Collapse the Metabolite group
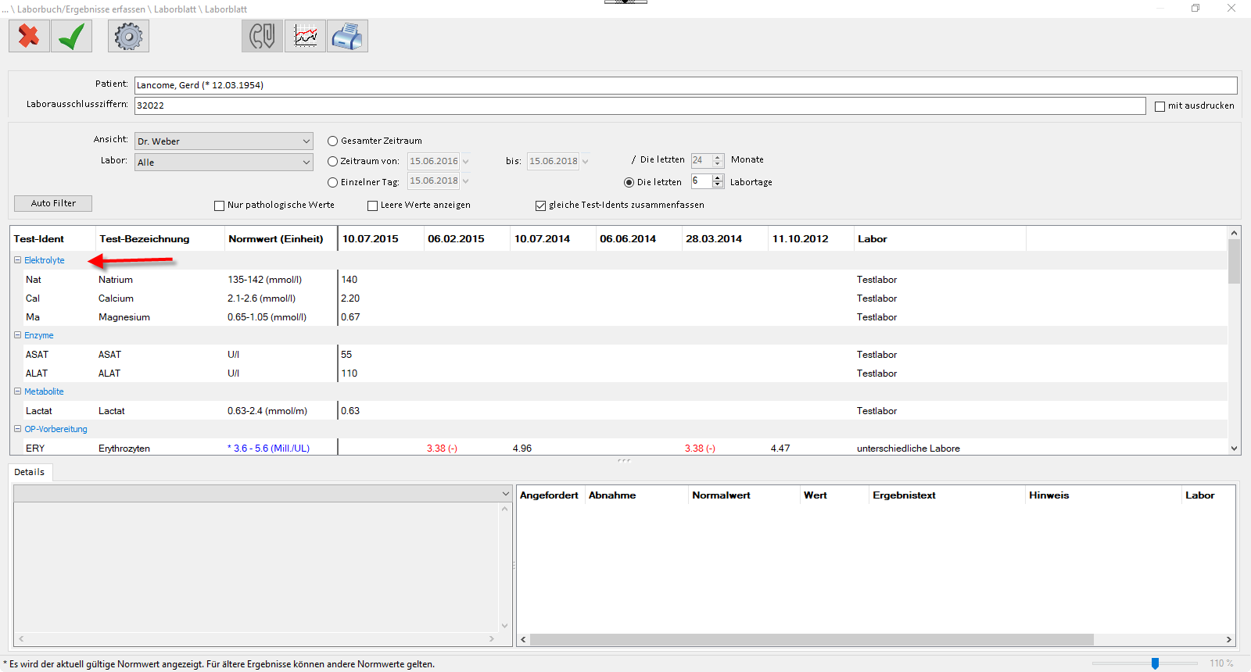 pyautogui.click(x=18, y=391)
